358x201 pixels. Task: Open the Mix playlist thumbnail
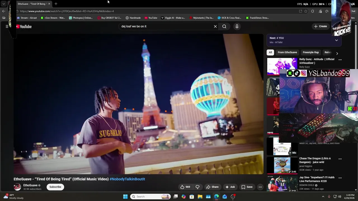tap(282, 147)
